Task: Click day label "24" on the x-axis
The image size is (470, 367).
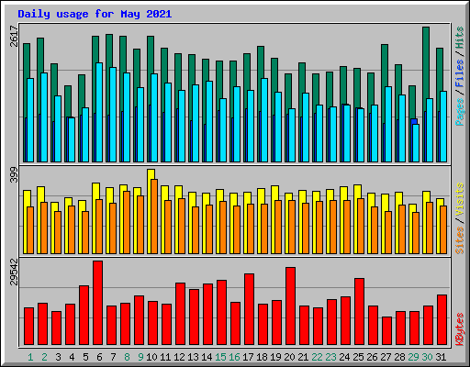Action: 344,357
